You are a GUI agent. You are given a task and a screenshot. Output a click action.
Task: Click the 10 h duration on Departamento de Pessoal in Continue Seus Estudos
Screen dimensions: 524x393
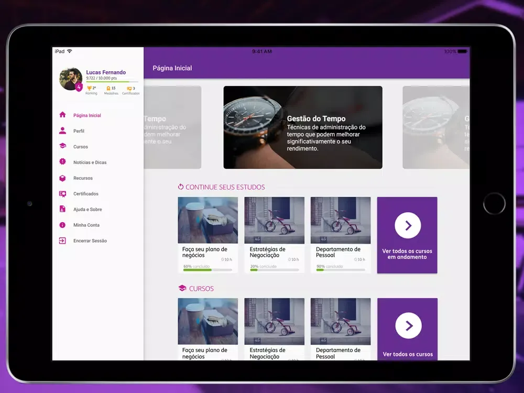pyautogui.click(x=359, y=259)
